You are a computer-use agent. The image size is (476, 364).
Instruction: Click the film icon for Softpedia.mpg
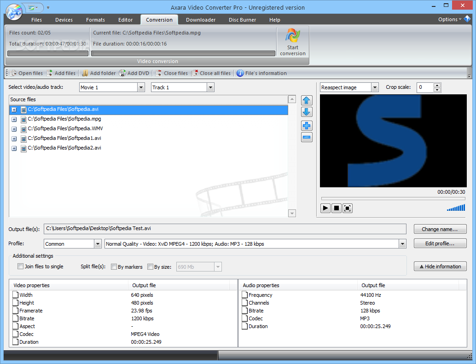point(23,120)
